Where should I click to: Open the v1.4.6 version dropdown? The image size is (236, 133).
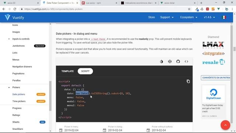(209, 17)
